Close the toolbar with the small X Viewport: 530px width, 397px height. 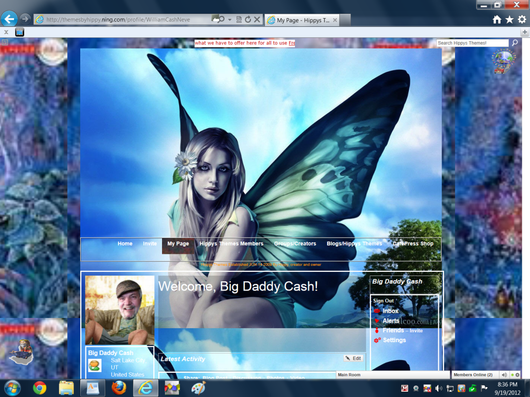[x=6, y=32]
